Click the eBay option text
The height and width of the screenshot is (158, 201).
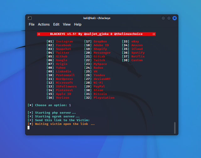pos(135,42)
